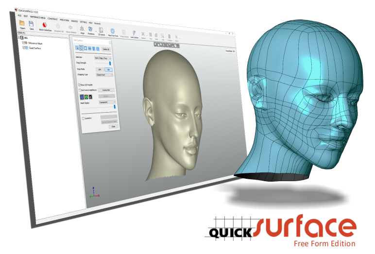Open the ANALYSIS menu
Viewport: 375px width, 254px height.
click(74, 21)
